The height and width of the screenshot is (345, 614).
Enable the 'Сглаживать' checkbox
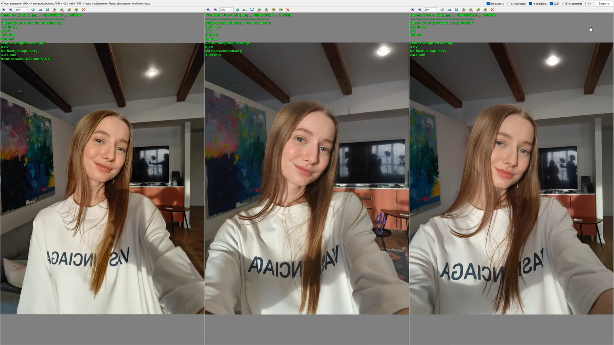click(x=509, y=4)
